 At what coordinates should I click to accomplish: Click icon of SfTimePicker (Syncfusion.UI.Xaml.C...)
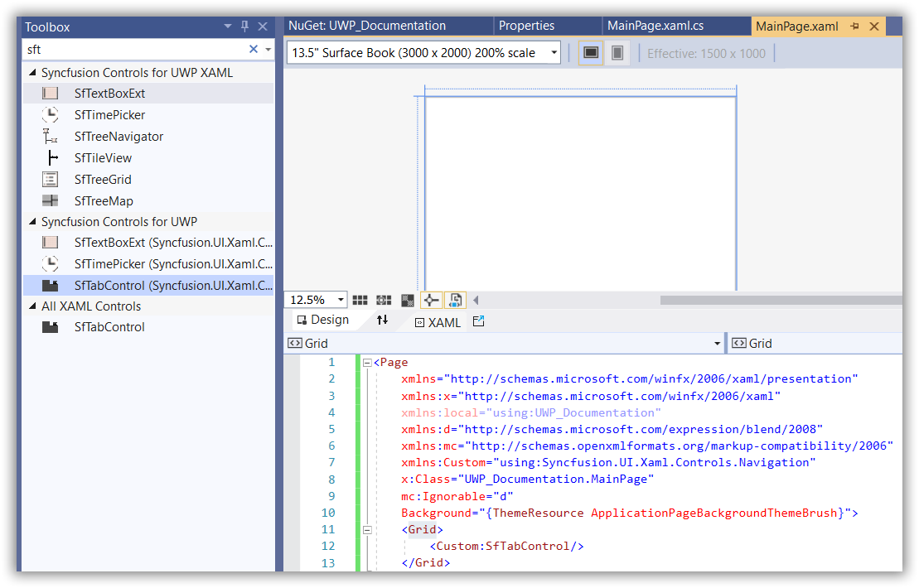tap(51, 264)
